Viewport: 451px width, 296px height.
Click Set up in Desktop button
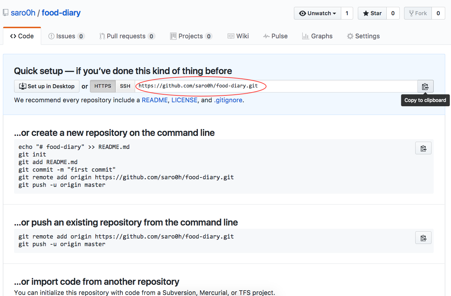point(47,86)
